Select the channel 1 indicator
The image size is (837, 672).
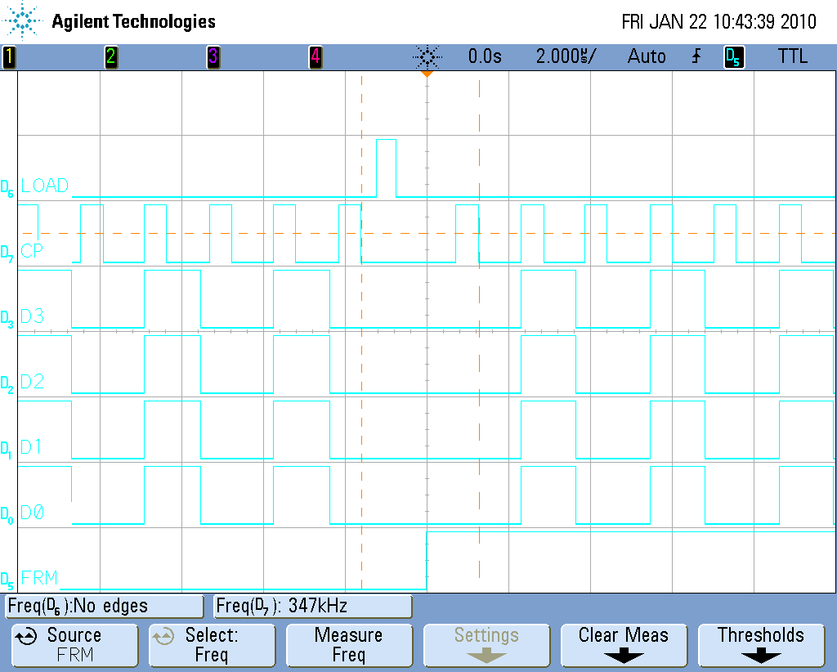[9, 57]
